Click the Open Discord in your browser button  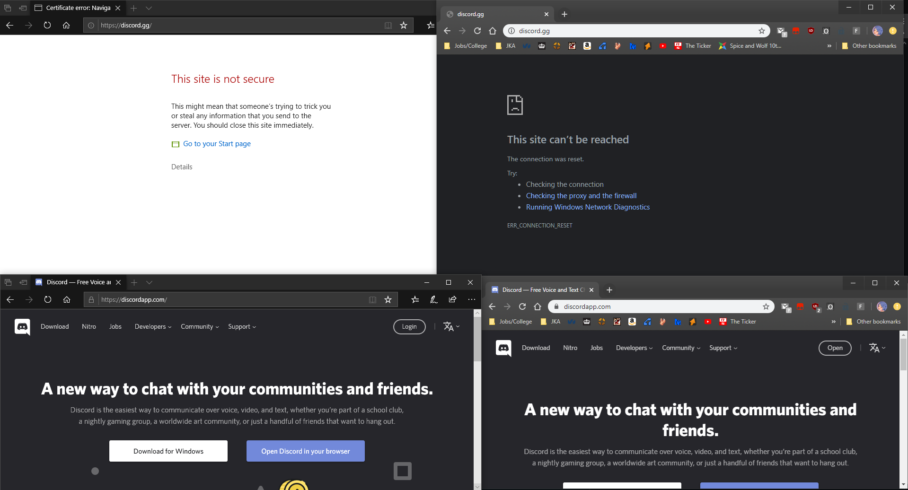click(x=306, y=451)
